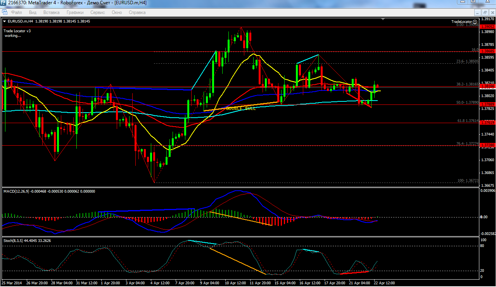496x287 pixels.
Task: Click the TradeLocator smiley face icon
Action: click(x=475, y=22)
